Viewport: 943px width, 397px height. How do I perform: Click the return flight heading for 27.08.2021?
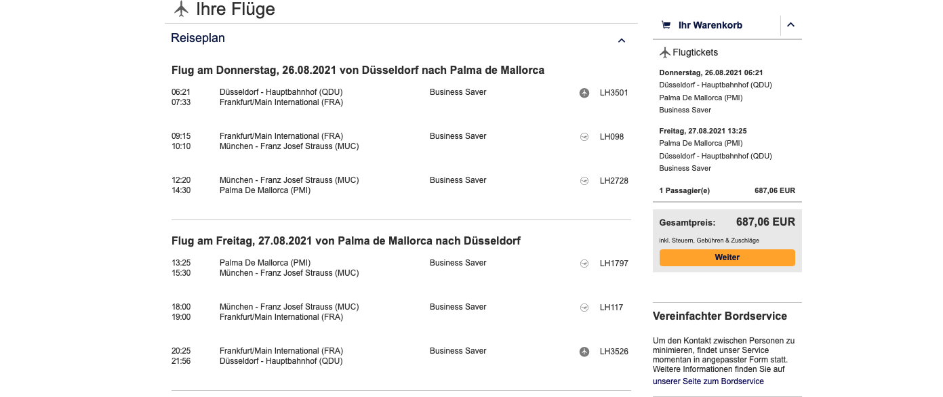click(x=346, y=241)
